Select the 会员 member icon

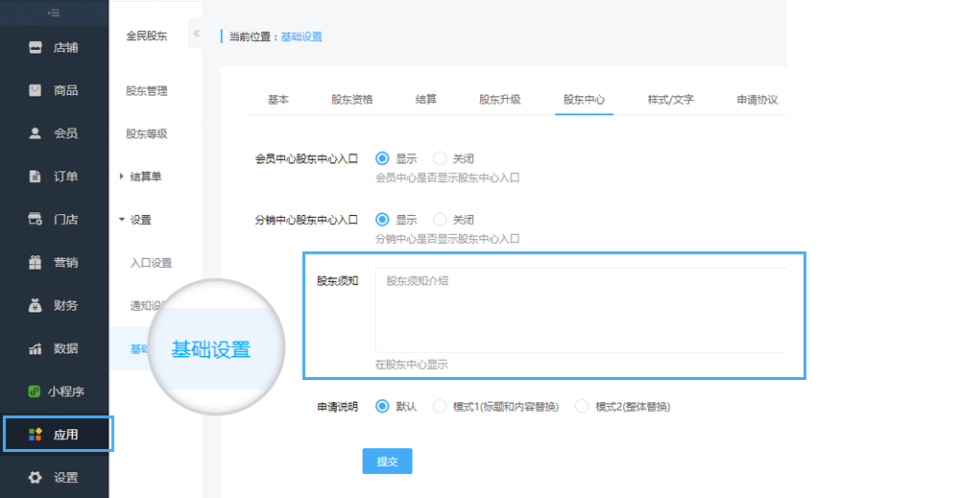point(36,133)
